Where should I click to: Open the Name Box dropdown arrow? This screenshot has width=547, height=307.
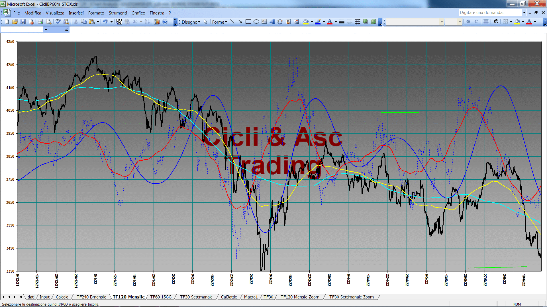point(46,30)
